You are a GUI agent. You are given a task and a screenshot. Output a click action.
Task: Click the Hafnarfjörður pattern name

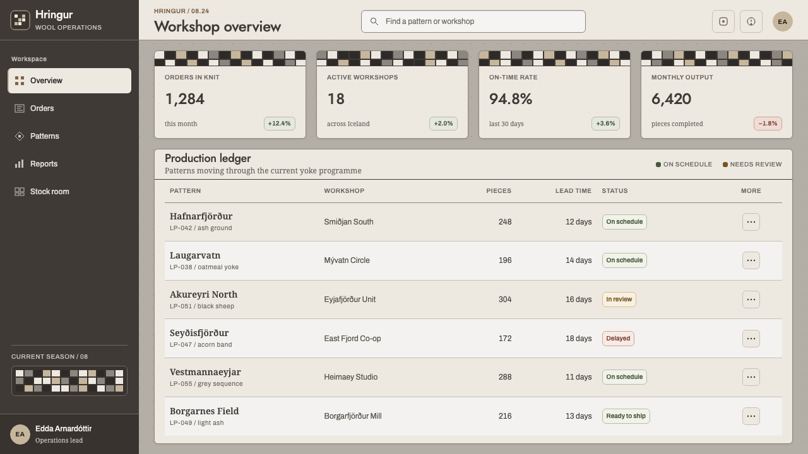[201, 216]
